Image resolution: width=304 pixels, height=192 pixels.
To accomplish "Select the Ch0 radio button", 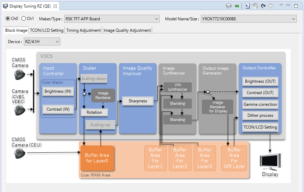I will (8, 19).
